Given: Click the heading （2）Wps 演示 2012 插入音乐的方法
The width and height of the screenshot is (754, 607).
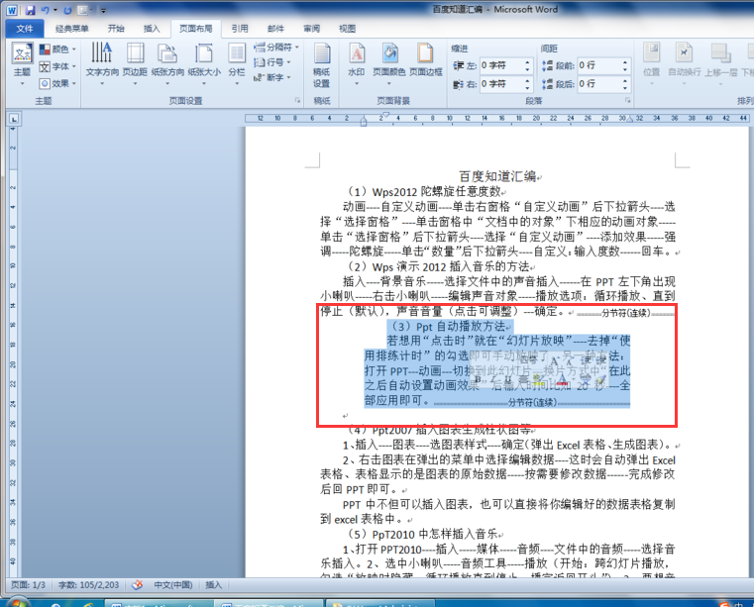Looking at the screenshot, I should coord(438,266).
